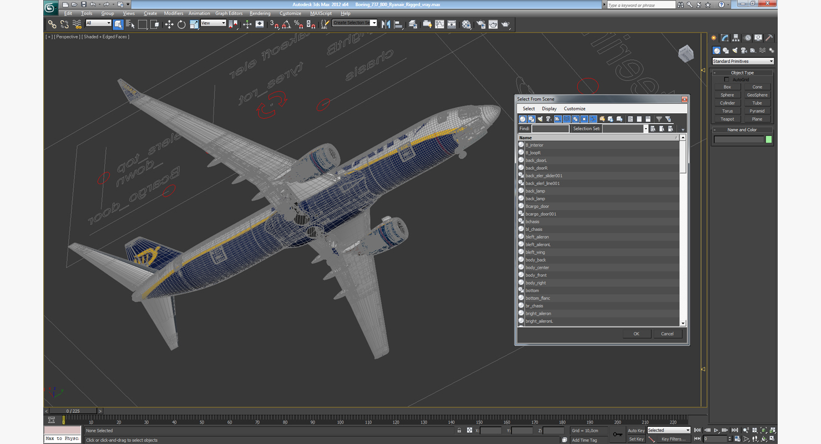Image resolution: width=821 pixels, height=444 pixels.
Task: Click the green object color swatch
Action: coord(769,139)
